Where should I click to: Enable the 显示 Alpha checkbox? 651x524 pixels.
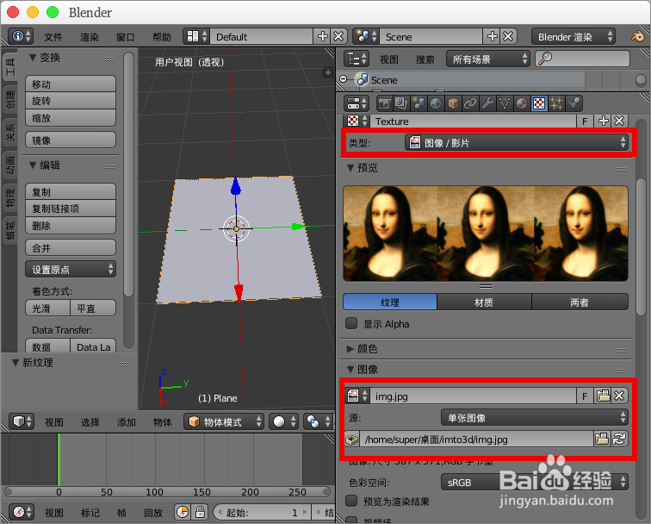click(351, 323)
